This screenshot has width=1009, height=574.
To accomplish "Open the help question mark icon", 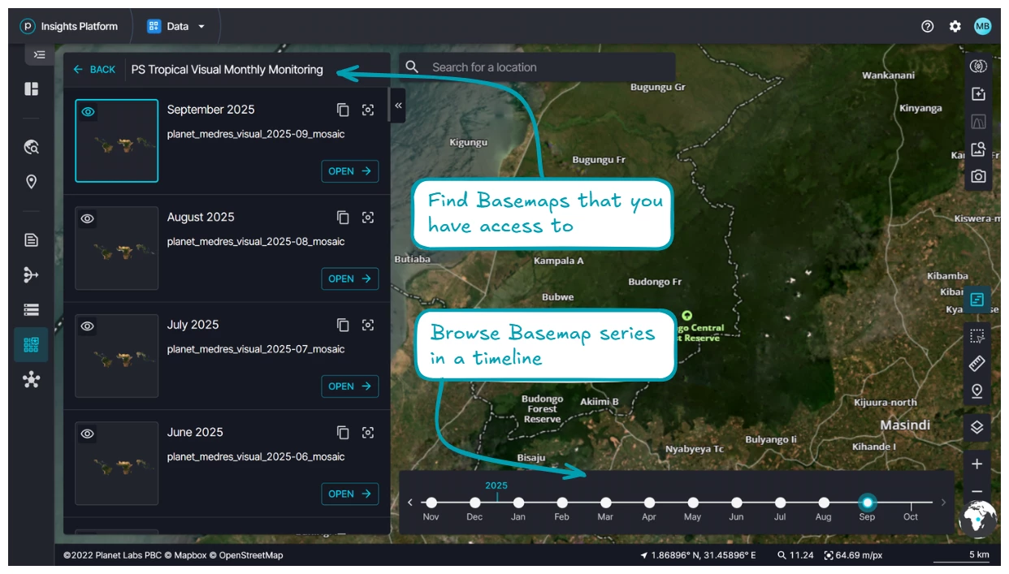I will 928,26.
